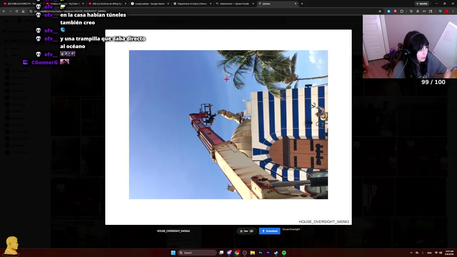Open Wi-Fi network settings in the tray

436,253
